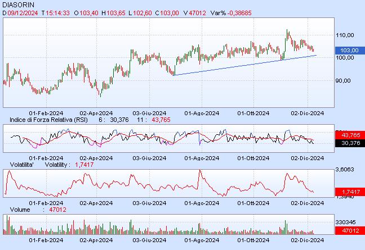Click 03-Giu-2024 under the price chart
This screenshot has height=250, width=365.
(x=149, y=113)
